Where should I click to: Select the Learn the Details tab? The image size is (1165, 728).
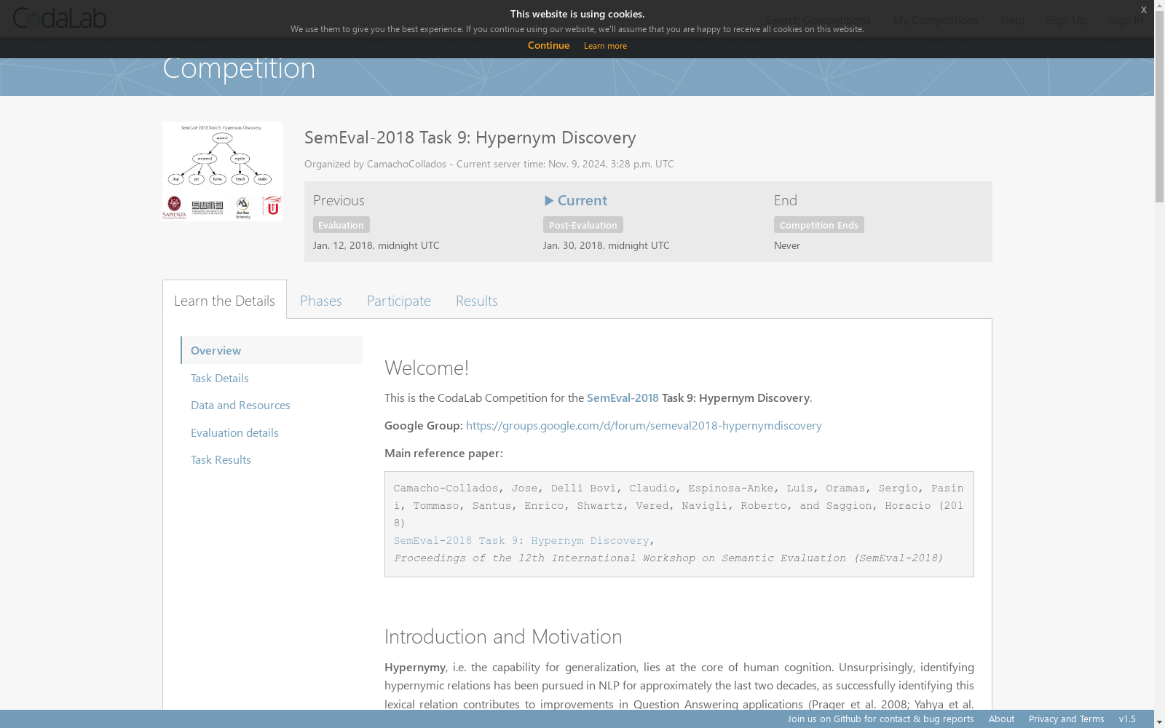pos(224,300)
